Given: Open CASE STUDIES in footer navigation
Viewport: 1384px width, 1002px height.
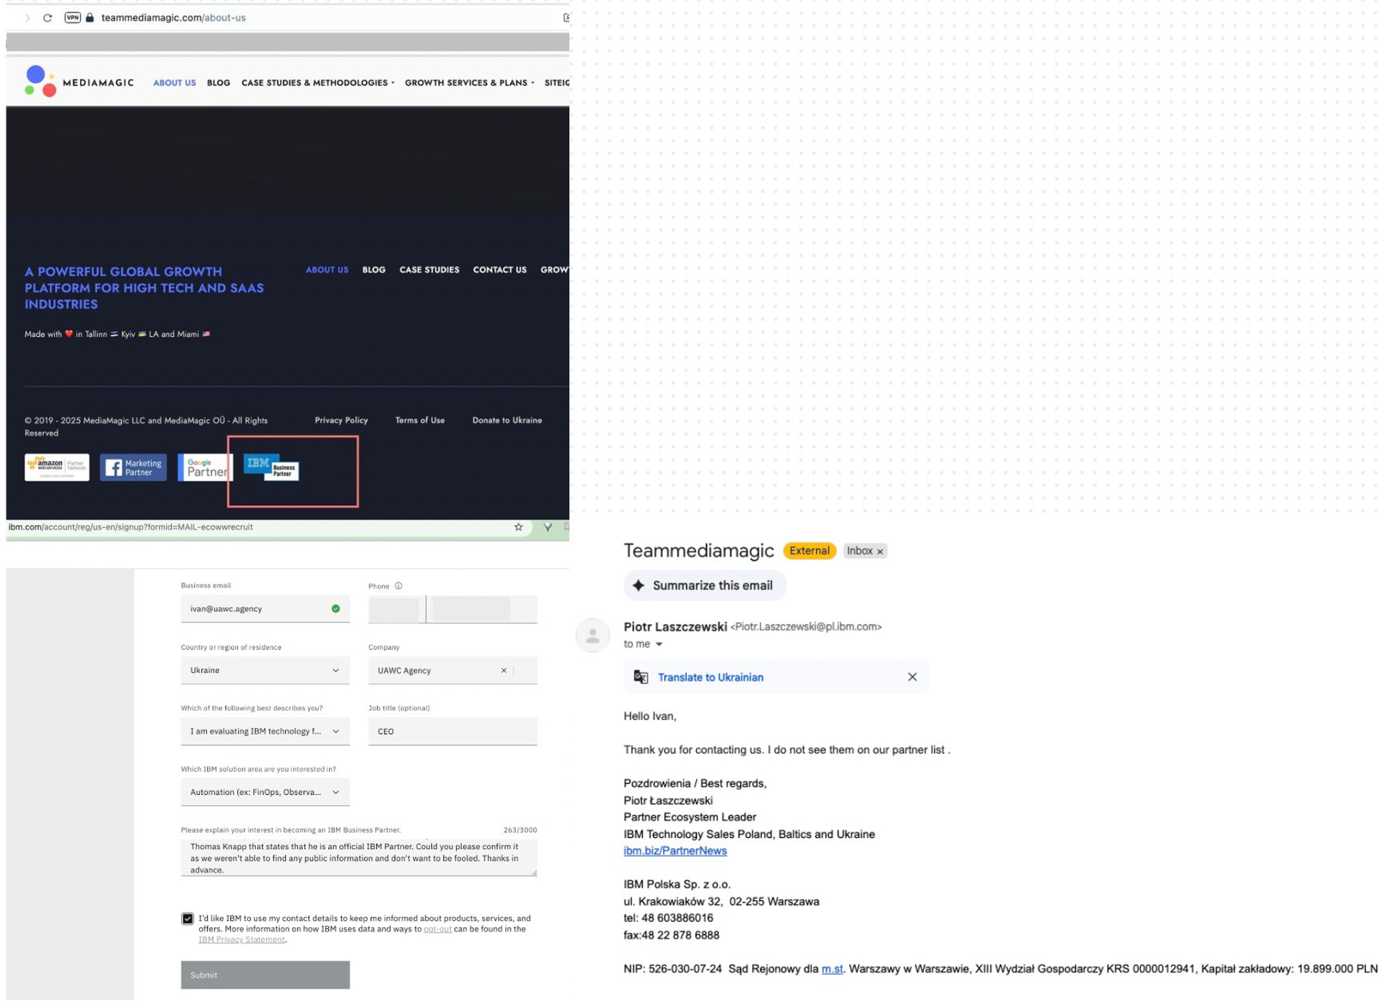Looking at the screenshot, I should point(430,270).
